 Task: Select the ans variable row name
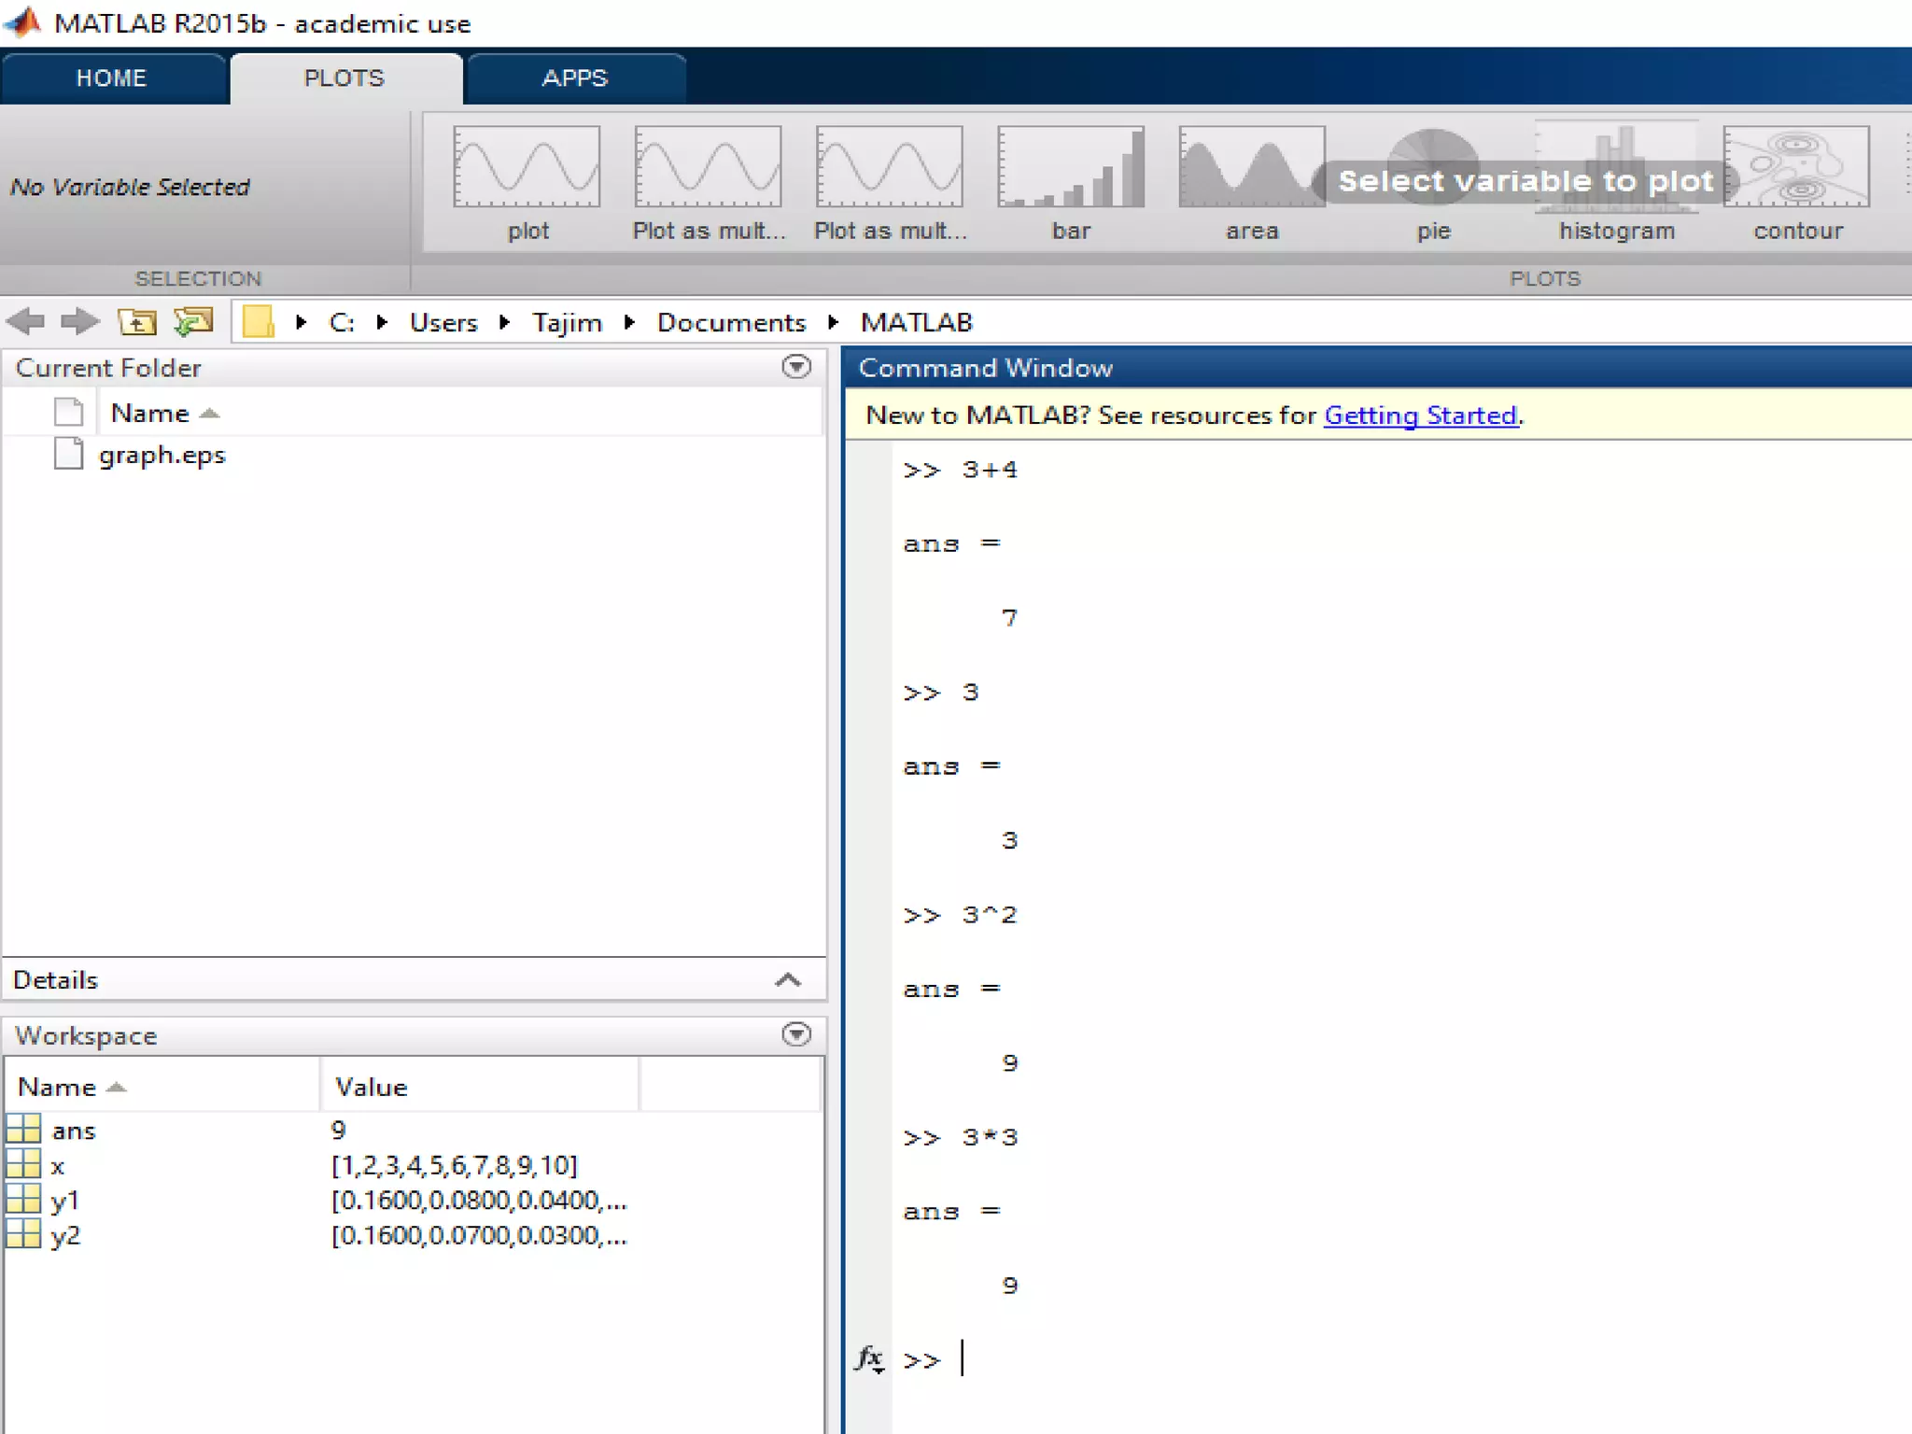click(74, 1131)
